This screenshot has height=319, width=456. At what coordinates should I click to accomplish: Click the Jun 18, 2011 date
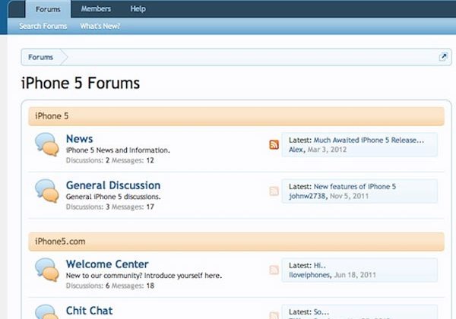point(355,275)
